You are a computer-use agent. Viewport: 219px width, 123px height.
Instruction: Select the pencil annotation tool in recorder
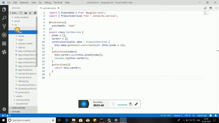[x=136, y=104]
